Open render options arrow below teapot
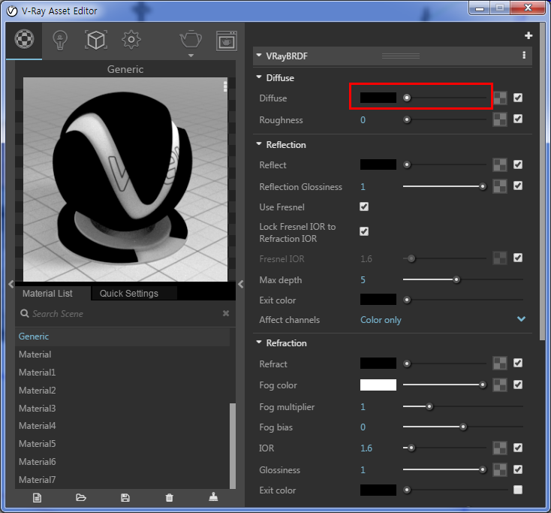The image size is (551, 513). coord(191,56)
